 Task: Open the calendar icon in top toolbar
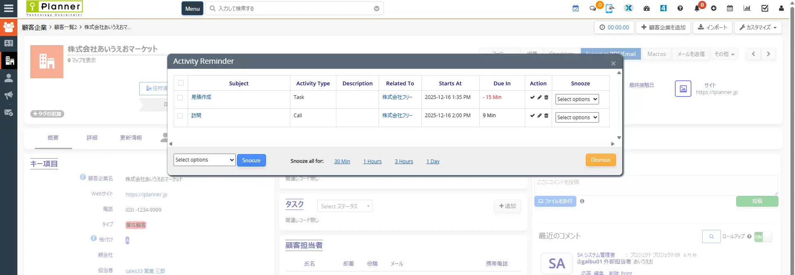click(x=730, y=8)
